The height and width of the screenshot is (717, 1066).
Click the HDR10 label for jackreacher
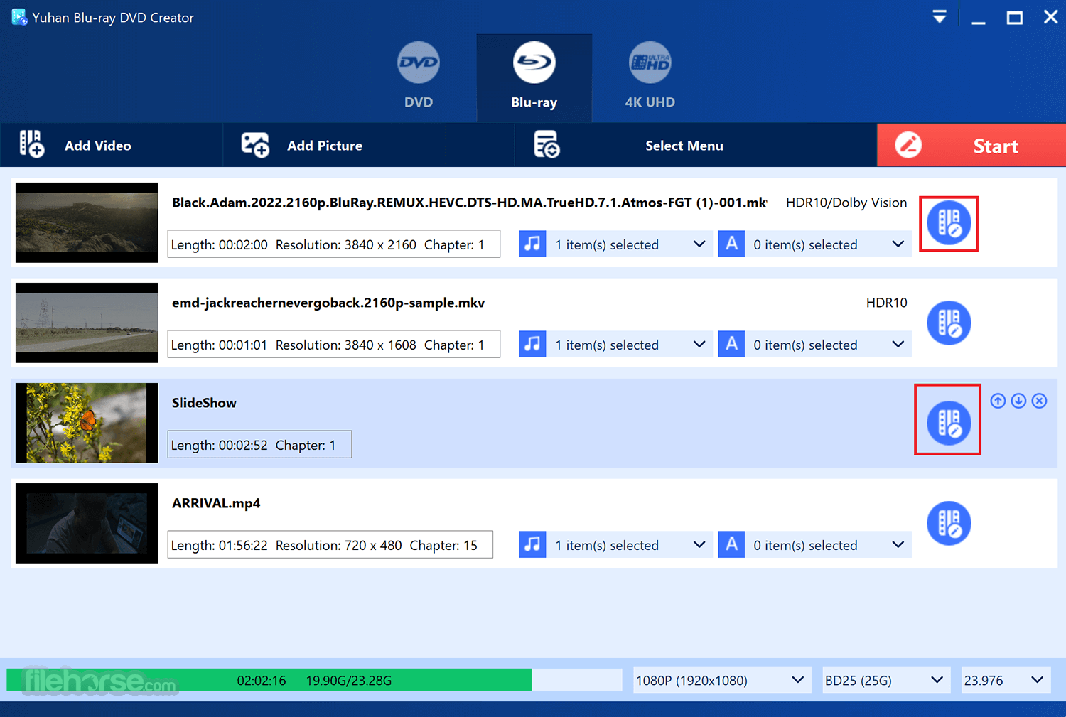tap(886, 303)
